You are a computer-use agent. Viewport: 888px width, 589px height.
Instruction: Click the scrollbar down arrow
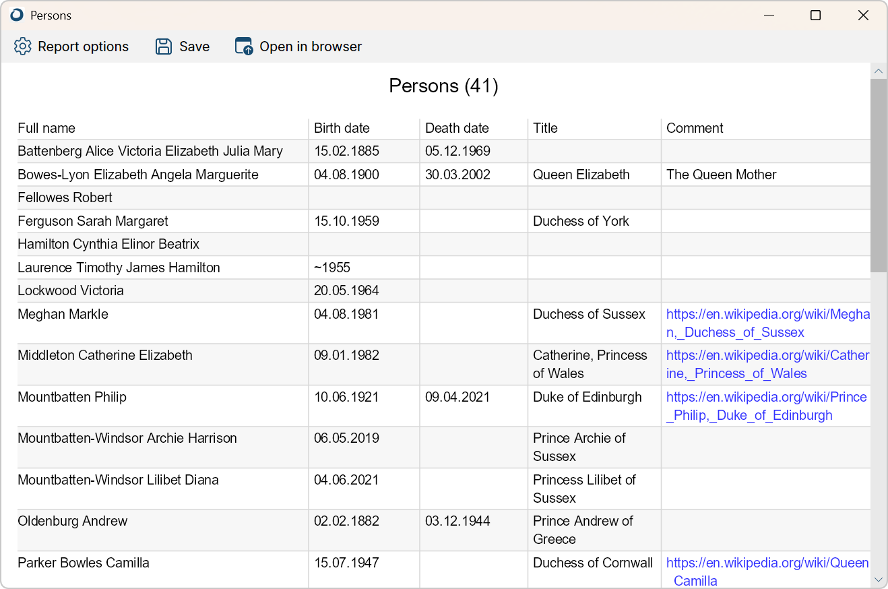tap(878, 579)
